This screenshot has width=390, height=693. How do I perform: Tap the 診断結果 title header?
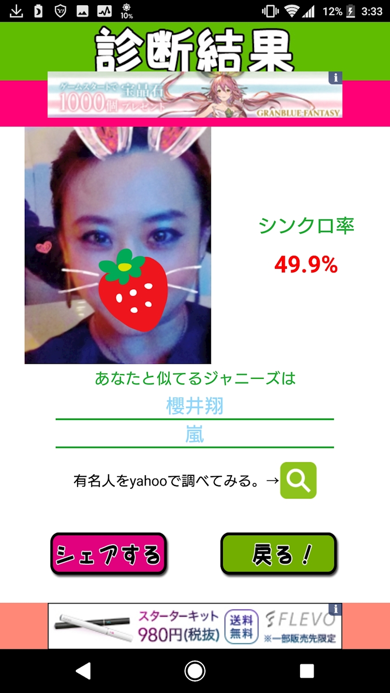[195, 50]
